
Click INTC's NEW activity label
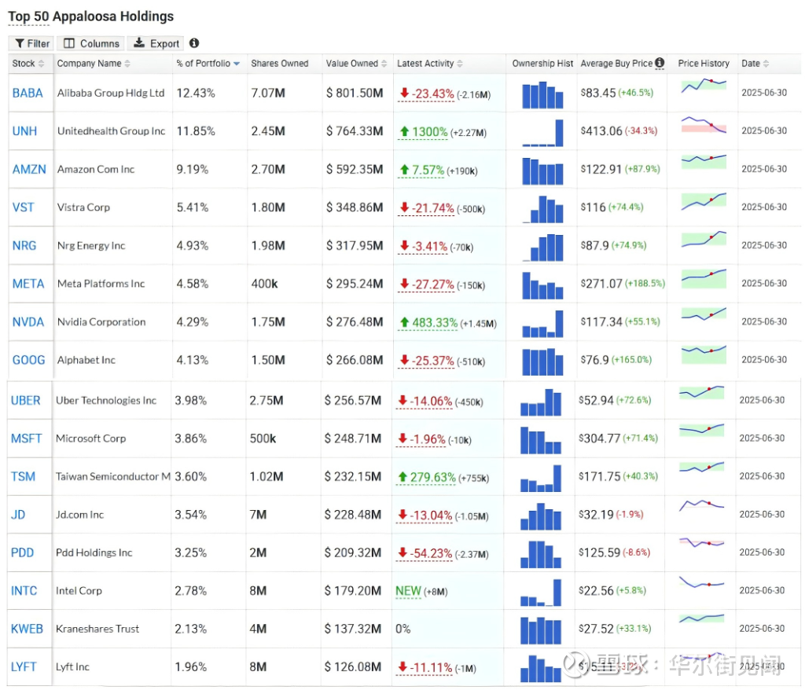point(408,592)
